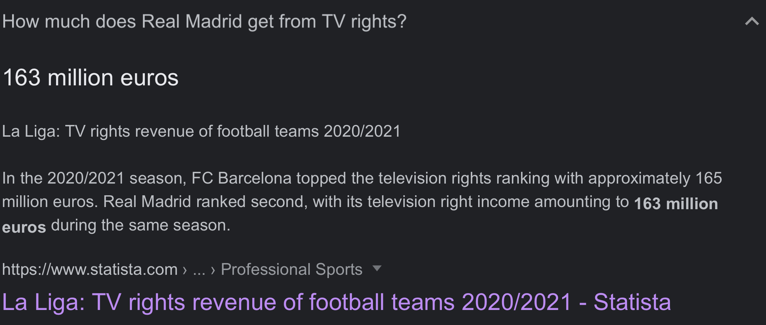Click the large "163 million euros" answer heading

point(91,78)
